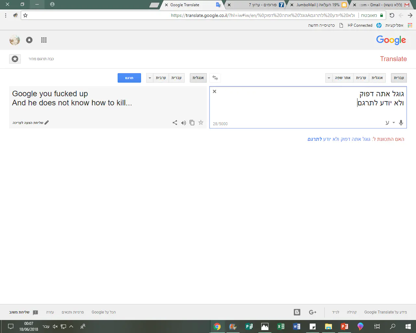Select English as the target language
The height and width of the screenshot is (333, 416).
(198, 78)
